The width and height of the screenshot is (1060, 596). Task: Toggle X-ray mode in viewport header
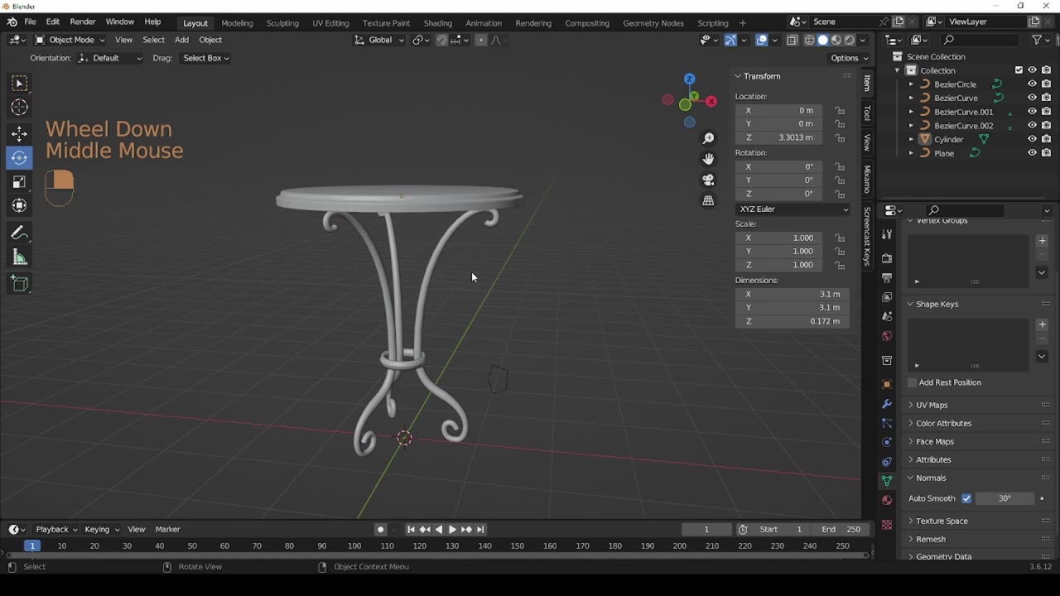click(792, 40)
